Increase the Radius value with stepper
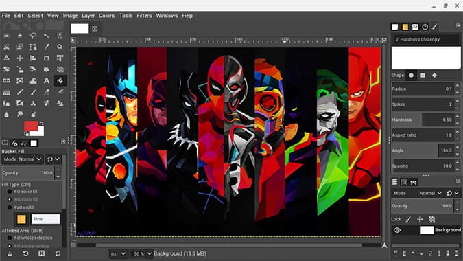 458,86
